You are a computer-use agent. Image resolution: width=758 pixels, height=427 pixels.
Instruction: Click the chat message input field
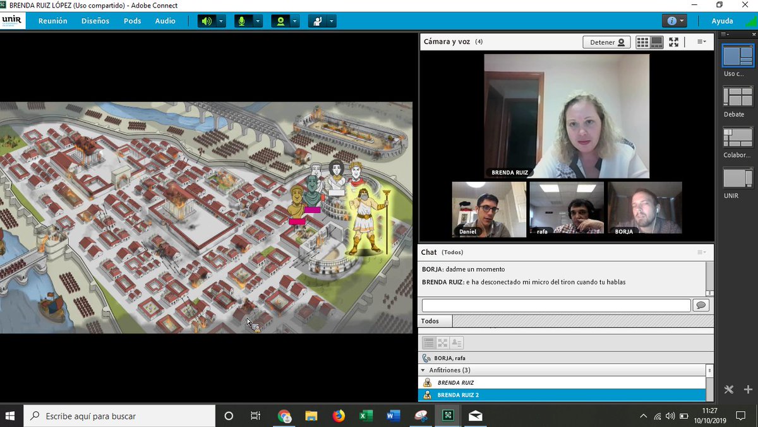pos(556,305)
